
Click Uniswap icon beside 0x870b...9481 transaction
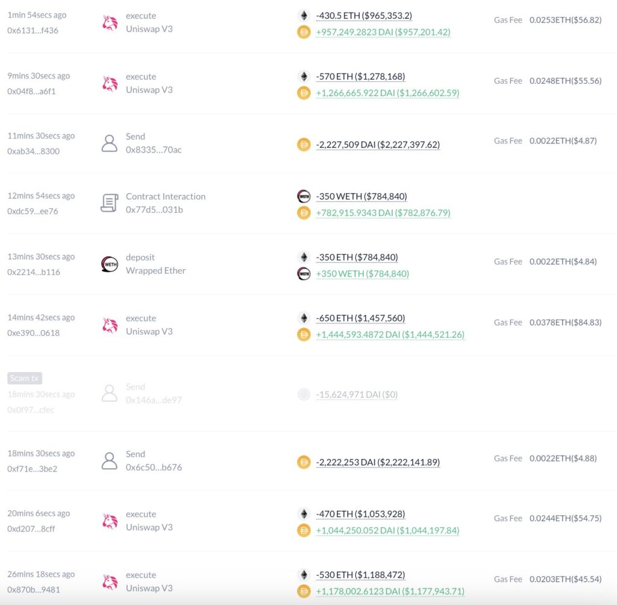[110, 582]
